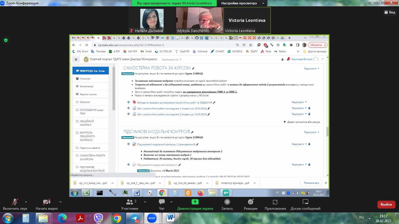Select ЛЕКЦІЙНИЙ МАТЕРІАЛ in the sidebar
The image size is (399, 224).
pyautogui.click(x=91, y=123)
